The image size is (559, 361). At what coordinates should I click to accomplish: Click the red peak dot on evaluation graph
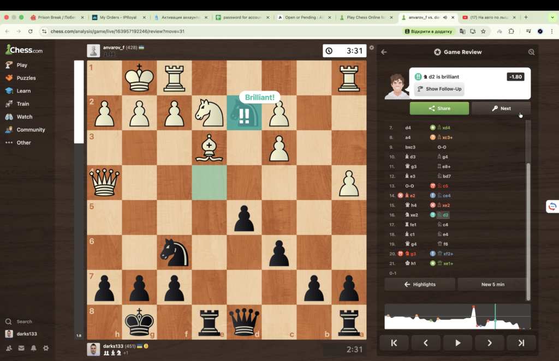coord(473,306)
